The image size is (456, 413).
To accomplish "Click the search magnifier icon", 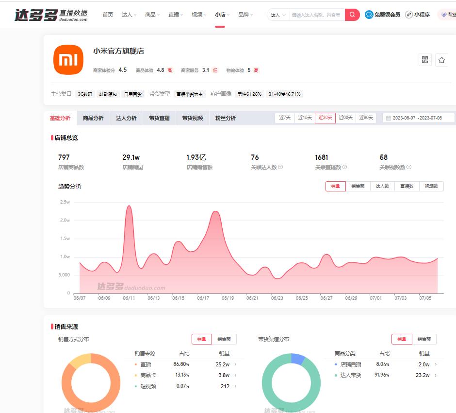I will click(352, 15).
